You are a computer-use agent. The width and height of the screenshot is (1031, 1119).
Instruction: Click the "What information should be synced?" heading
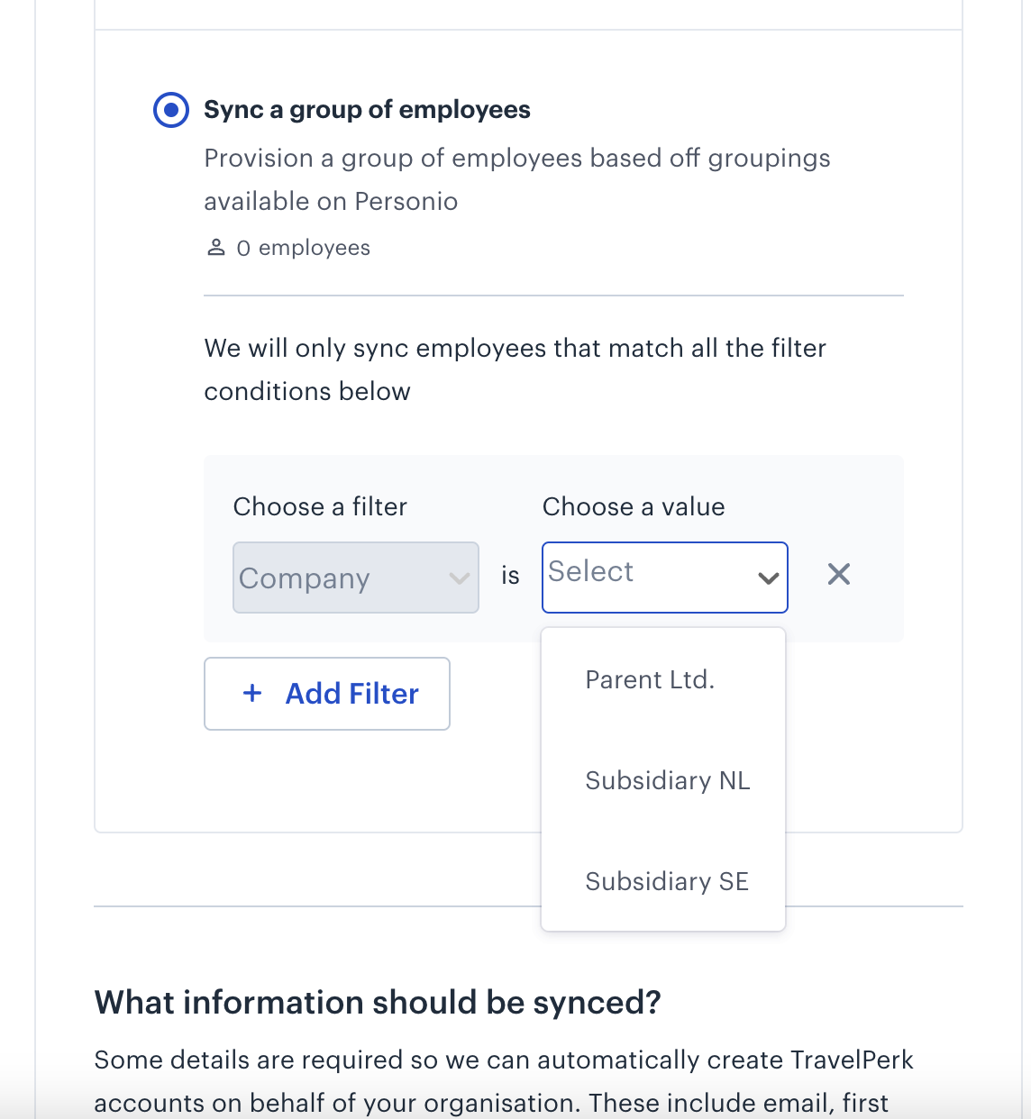[x=378, y=1002]
